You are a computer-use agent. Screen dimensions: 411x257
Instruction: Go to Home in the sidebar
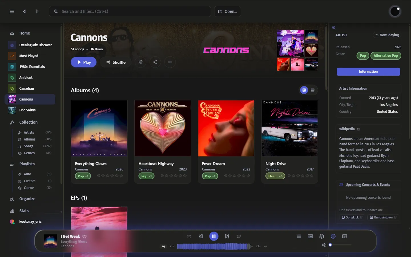click(25, 33)
